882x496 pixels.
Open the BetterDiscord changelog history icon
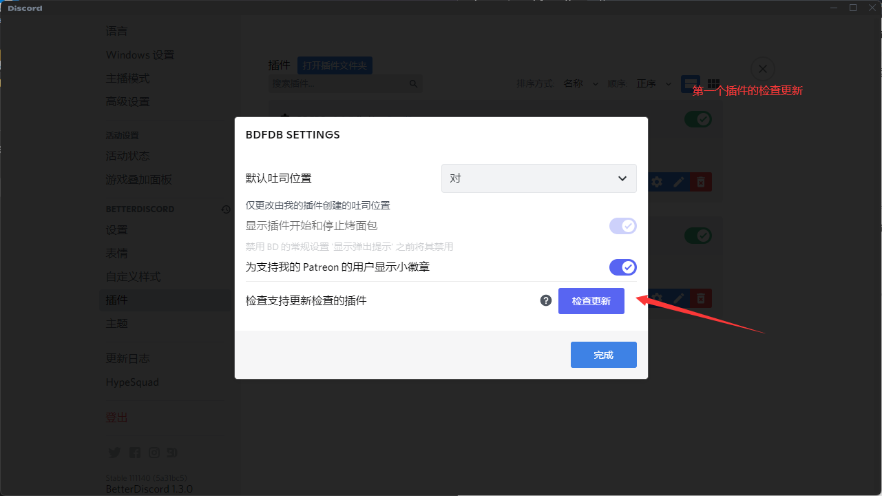tap(225, 209)
